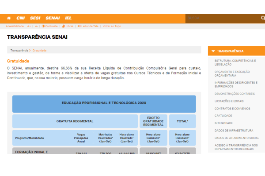
Task: Click the FORMAÇÃO INICIAL E row label
Action: click(x=31, y=152)
